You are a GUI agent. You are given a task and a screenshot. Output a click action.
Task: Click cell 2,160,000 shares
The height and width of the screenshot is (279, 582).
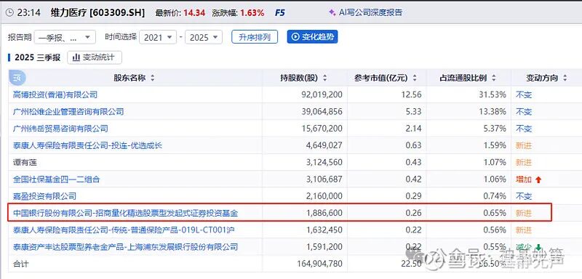[324, 196]
